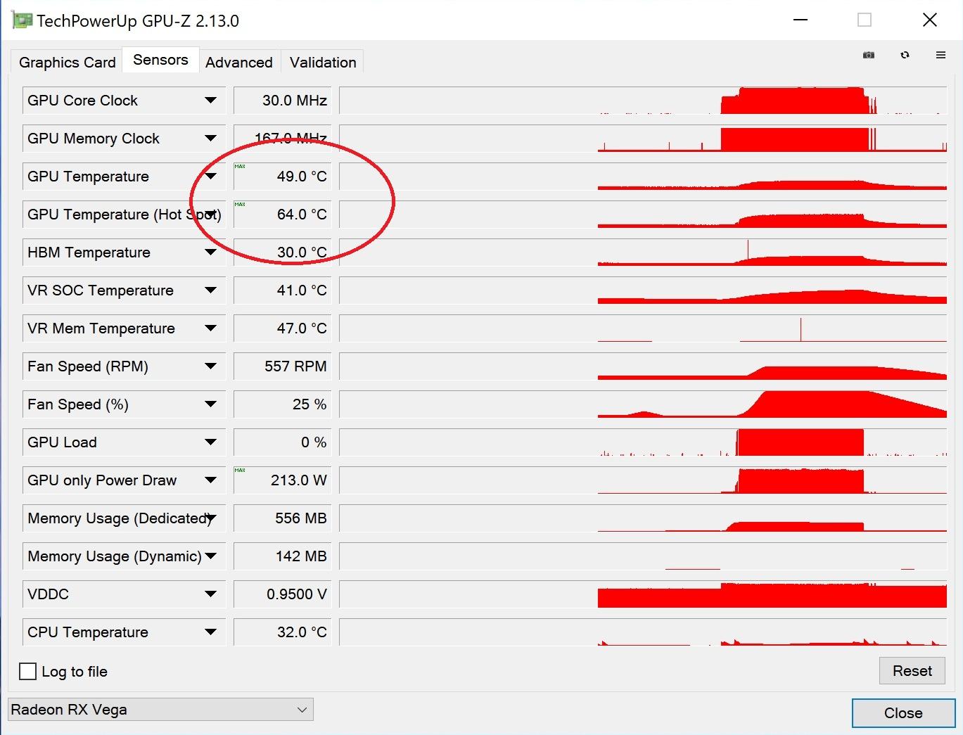Click the 47.0 °C VR Mem value

(282, 328)
